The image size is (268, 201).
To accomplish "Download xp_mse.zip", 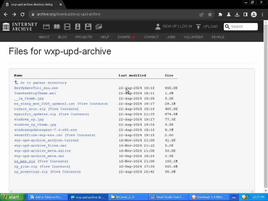I will [x=25, y=161].
